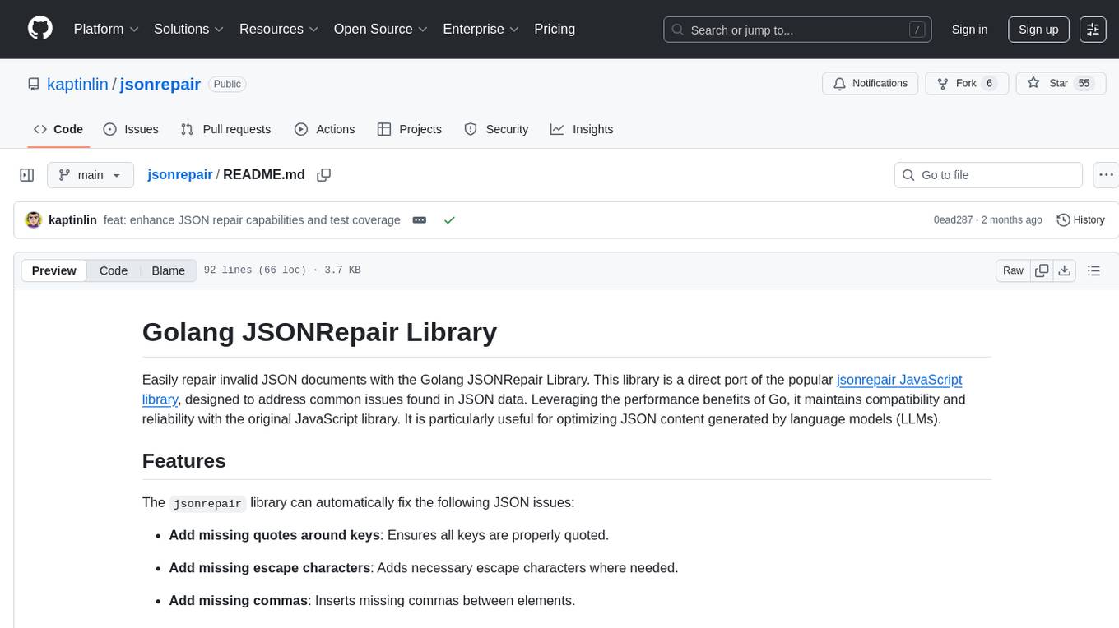Expand the Resources menu

pos(279,29)
